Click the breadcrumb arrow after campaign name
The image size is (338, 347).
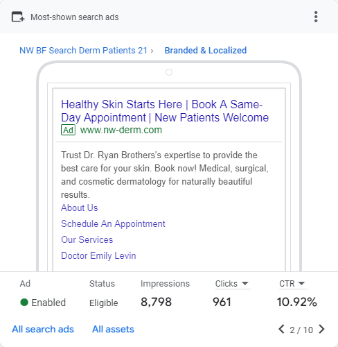152,51
